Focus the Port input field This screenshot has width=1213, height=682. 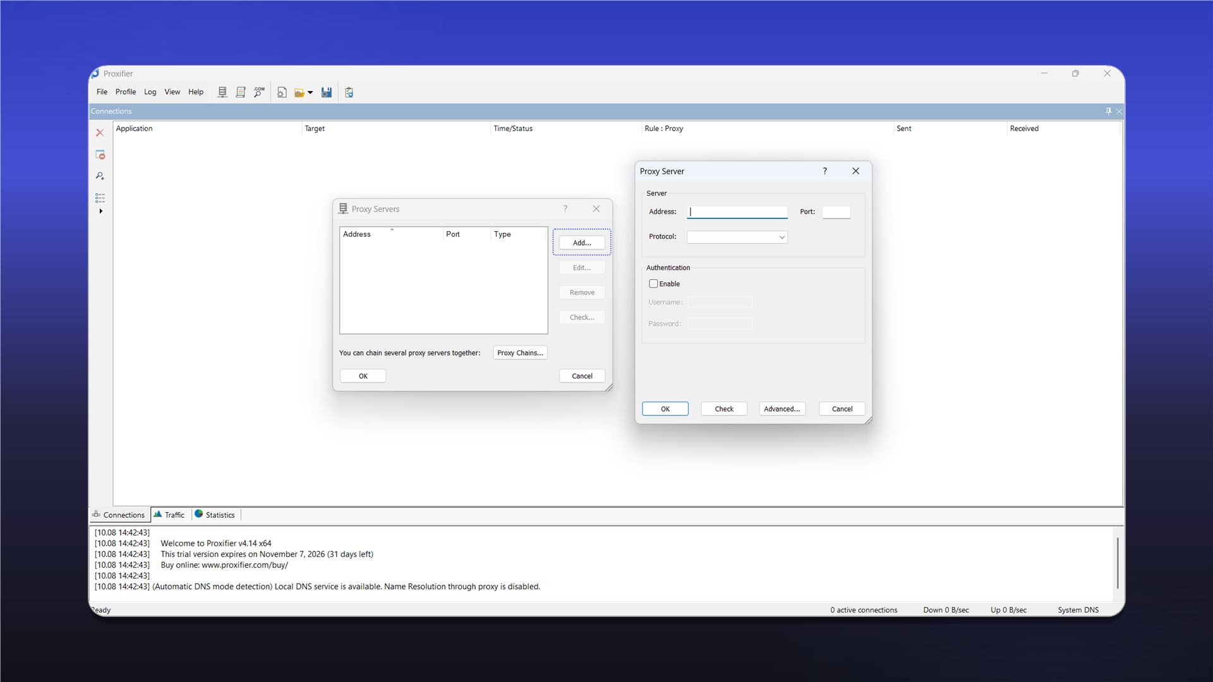point(836,212)
